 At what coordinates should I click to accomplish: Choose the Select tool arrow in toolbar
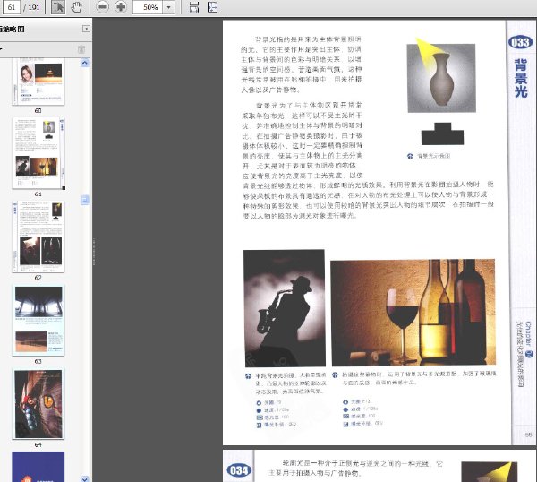[58, 7]
